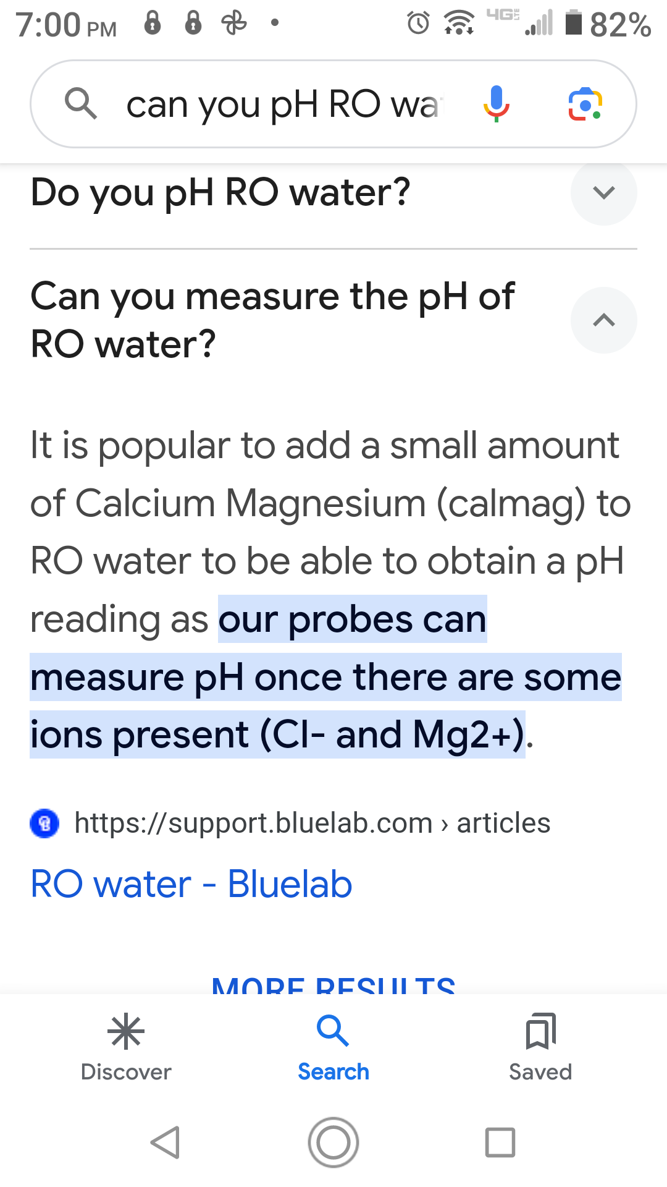The image size is (667, 1187).
Task: Tap the More Results button
Action: tap(333, 984)
